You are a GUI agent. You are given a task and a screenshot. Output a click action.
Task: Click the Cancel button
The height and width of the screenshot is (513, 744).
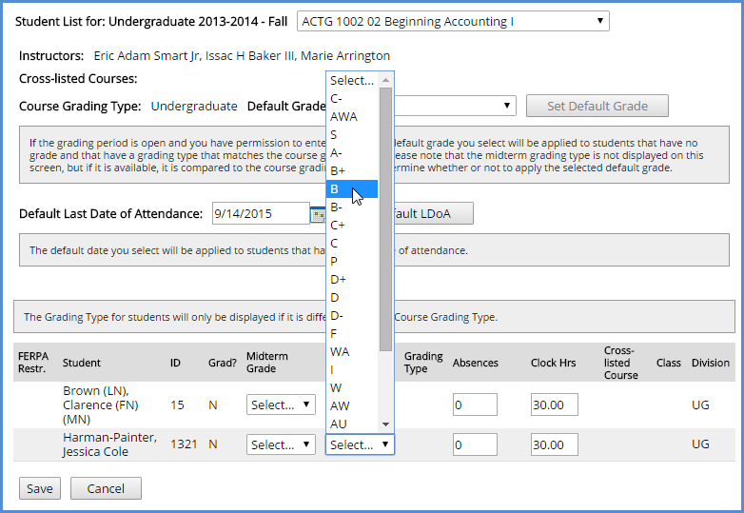click(x=106, y=488)
